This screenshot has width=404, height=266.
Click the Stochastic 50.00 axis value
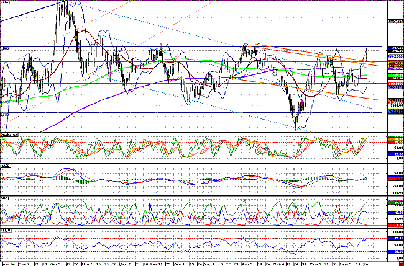click(x=398, y=148)
